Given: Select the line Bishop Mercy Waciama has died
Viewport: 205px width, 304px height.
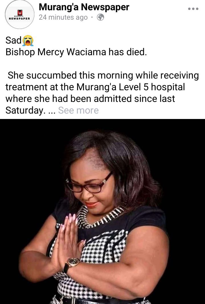Looking at the screenshot, I should point(76,52).
